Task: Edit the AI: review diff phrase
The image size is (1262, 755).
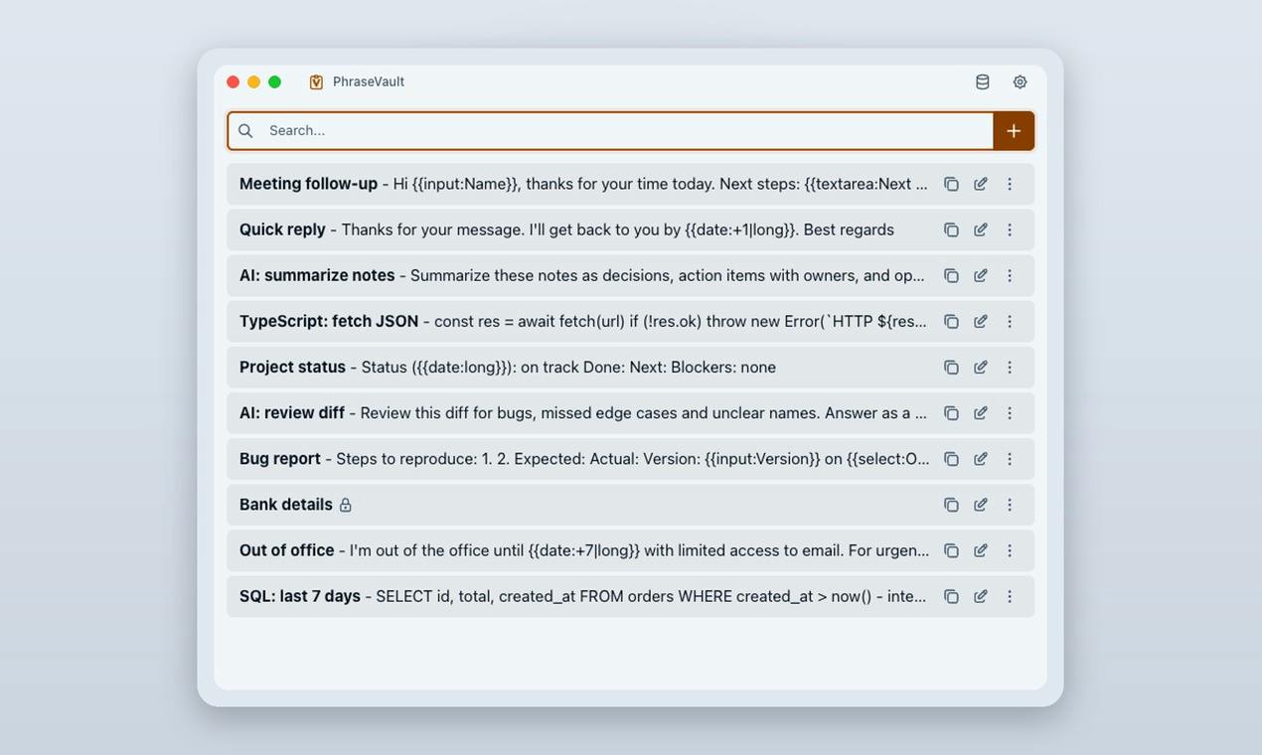Action: 981,412
